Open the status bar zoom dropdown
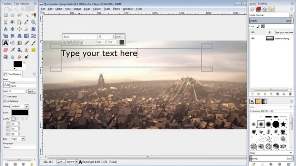This screenshot has width=296, height=166. coord(76,162)
